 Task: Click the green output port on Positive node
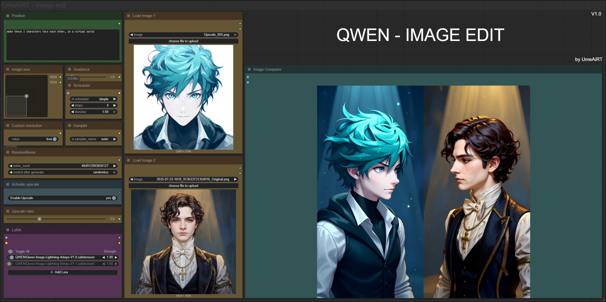(x=119, y=23)
